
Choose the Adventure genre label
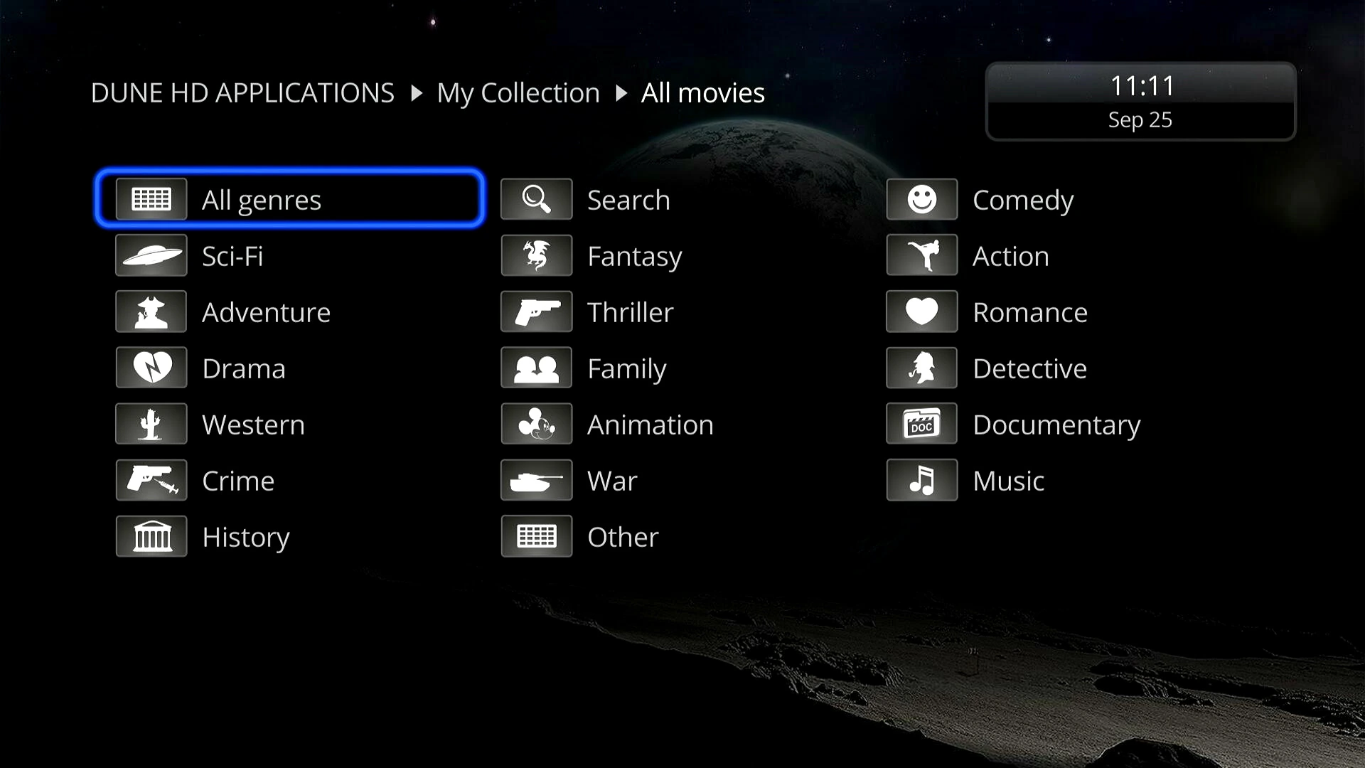point(266,312)
